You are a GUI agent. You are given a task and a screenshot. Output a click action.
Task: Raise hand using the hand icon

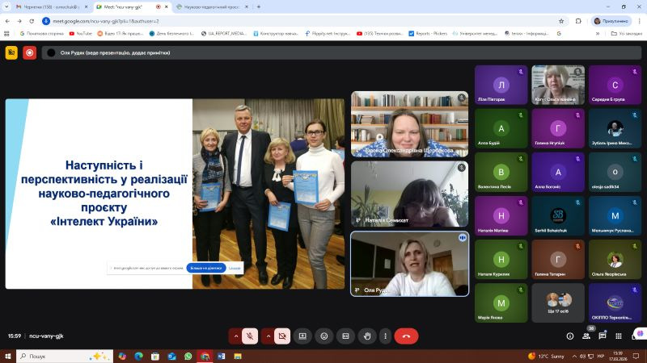point(367,336)
